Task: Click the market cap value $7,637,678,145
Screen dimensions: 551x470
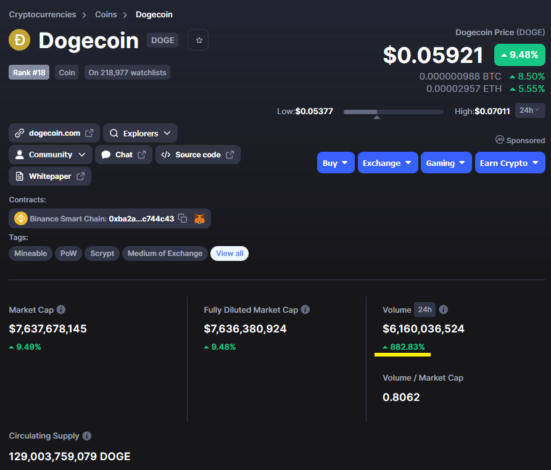Action: 48,329
